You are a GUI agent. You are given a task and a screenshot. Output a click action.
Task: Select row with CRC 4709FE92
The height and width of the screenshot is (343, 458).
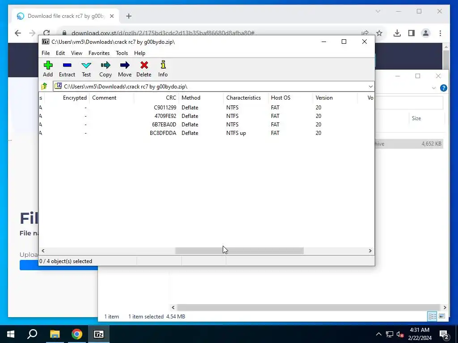click(x=207, y=116)
